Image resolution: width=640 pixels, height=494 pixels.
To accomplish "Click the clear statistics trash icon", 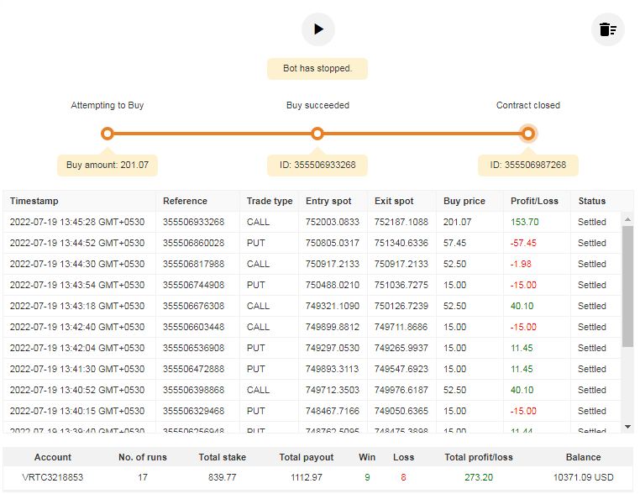I will pyautogui.click(x=607, y=29).
